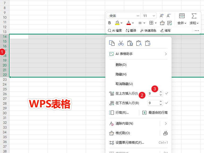Confirm insert rows below checkmark
Image resolution: width=204 pixels, height=153 pixels.
pyautogui.click(x=167, y=103)
